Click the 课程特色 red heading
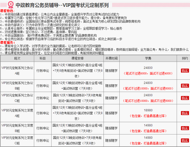 click(7, 11)
